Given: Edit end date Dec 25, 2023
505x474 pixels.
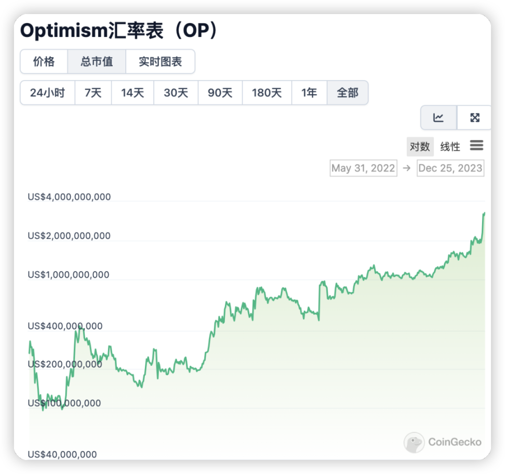Looking at the screenshot, I should pyautogui.click(x=450, y=168).
